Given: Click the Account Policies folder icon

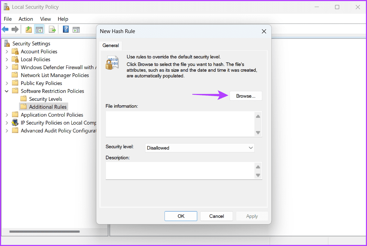Looking at the screenshot, I should tap(15, 51).
